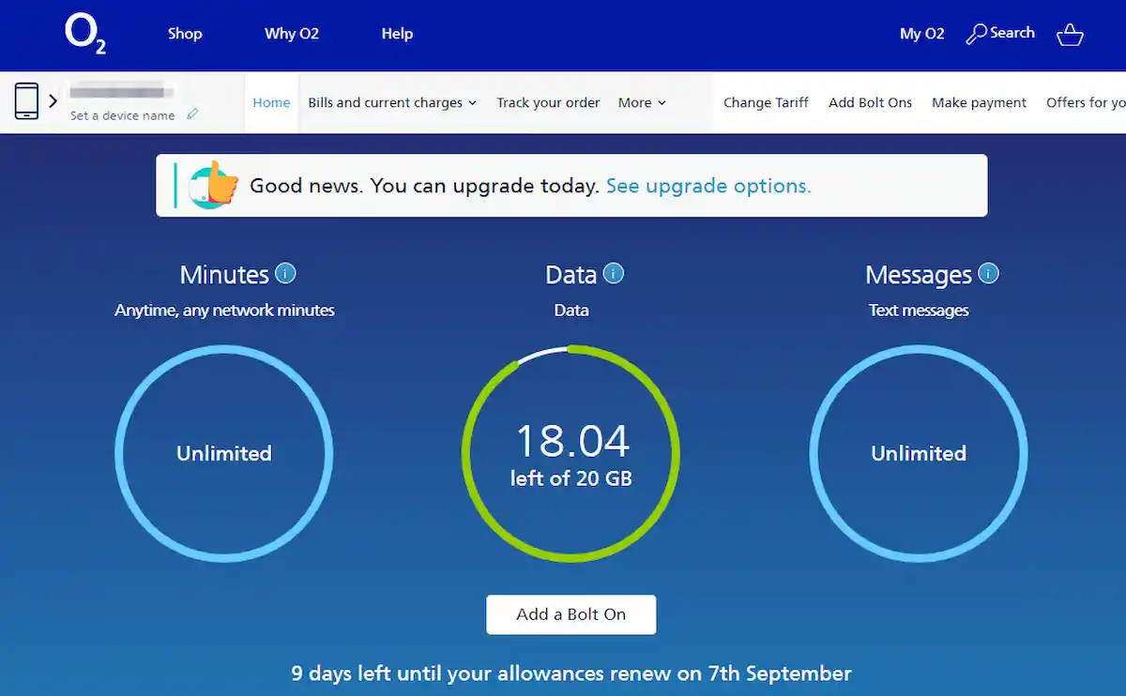Expand the Bills and current charges dropdown

(391, 102)
